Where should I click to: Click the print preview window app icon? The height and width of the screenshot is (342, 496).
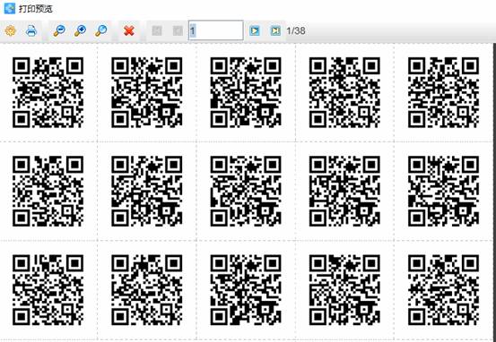point(10,9)
